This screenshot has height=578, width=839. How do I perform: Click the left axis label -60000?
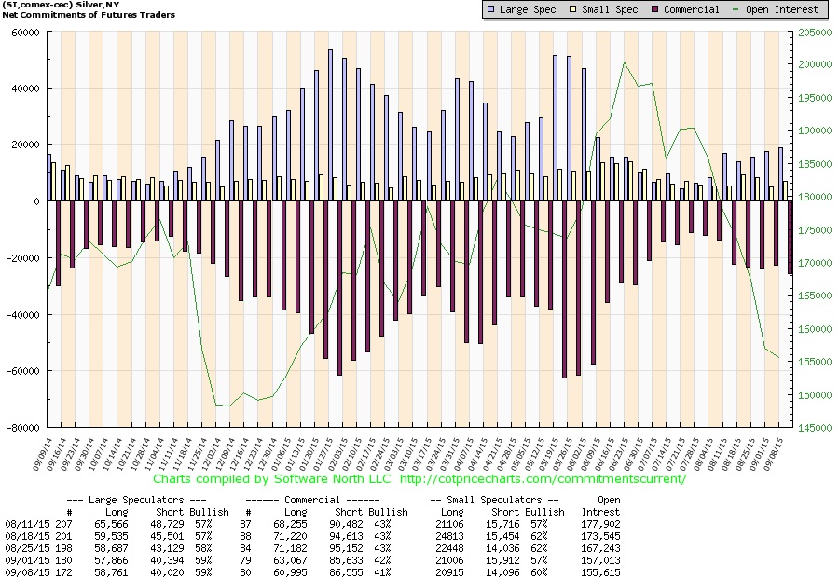[23, 371]
